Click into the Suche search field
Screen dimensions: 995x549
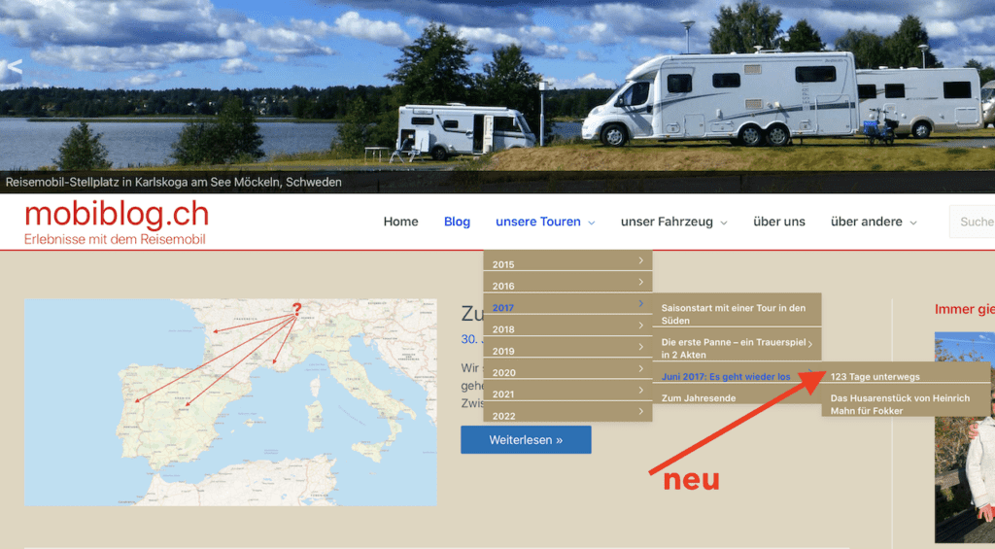click(975, 222)
